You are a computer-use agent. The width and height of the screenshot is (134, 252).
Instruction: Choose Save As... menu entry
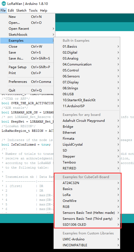(x=28, y=58)
